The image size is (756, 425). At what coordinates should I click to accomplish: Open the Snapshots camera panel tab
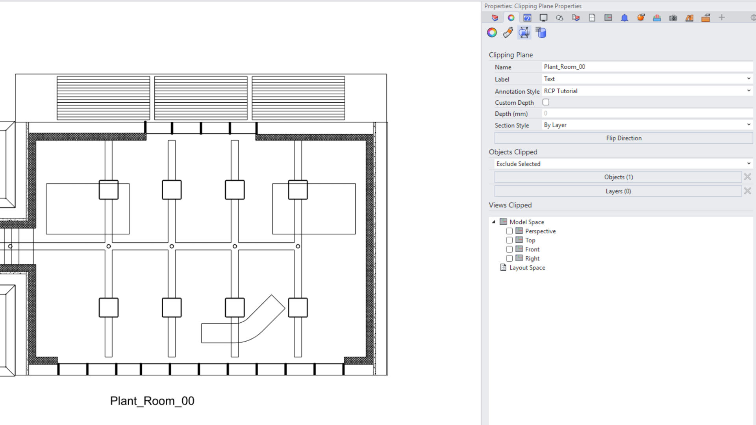click(673, 18)
